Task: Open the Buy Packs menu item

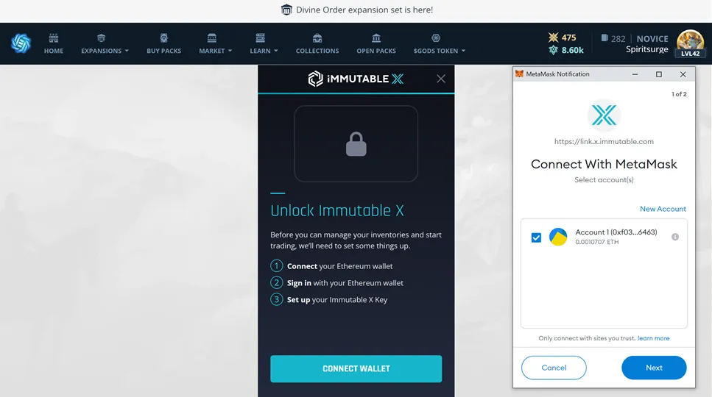Action: pyautogui.click(x=164, y=51)
